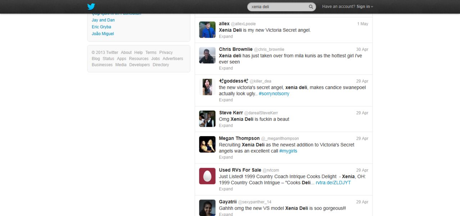This screenshot has width=460, height=216.
Task: Open the Help footer link
Action: [x=139, y=53]
